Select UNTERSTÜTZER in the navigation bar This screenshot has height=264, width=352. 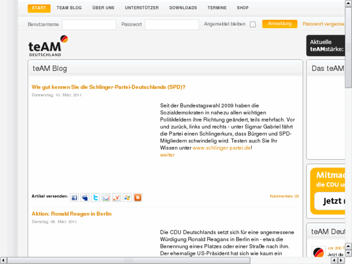[142, 8]
